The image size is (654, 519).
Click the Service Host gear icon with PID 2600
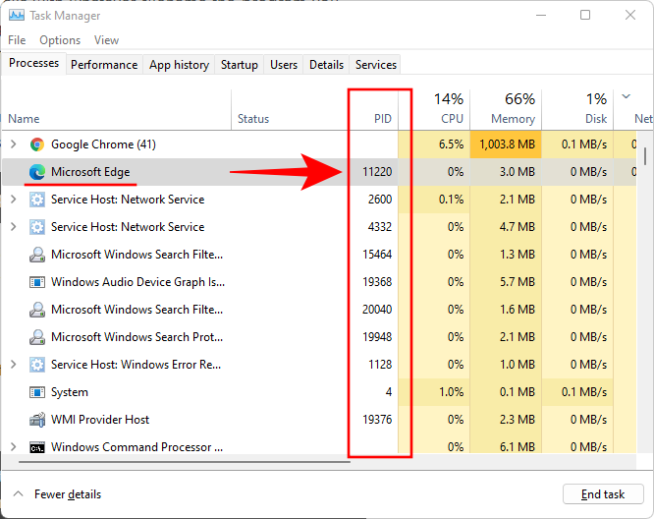(x=37, y=200)
